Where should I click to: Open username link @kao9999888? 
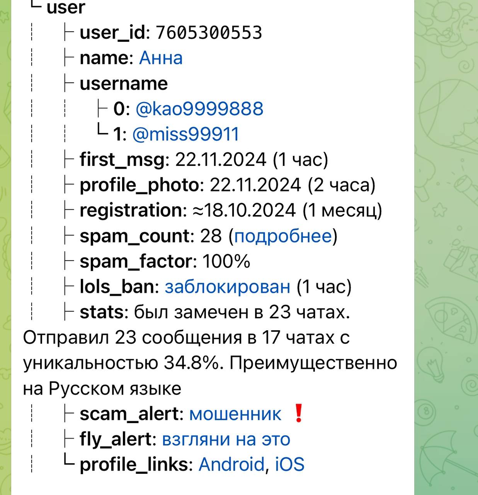199,109
